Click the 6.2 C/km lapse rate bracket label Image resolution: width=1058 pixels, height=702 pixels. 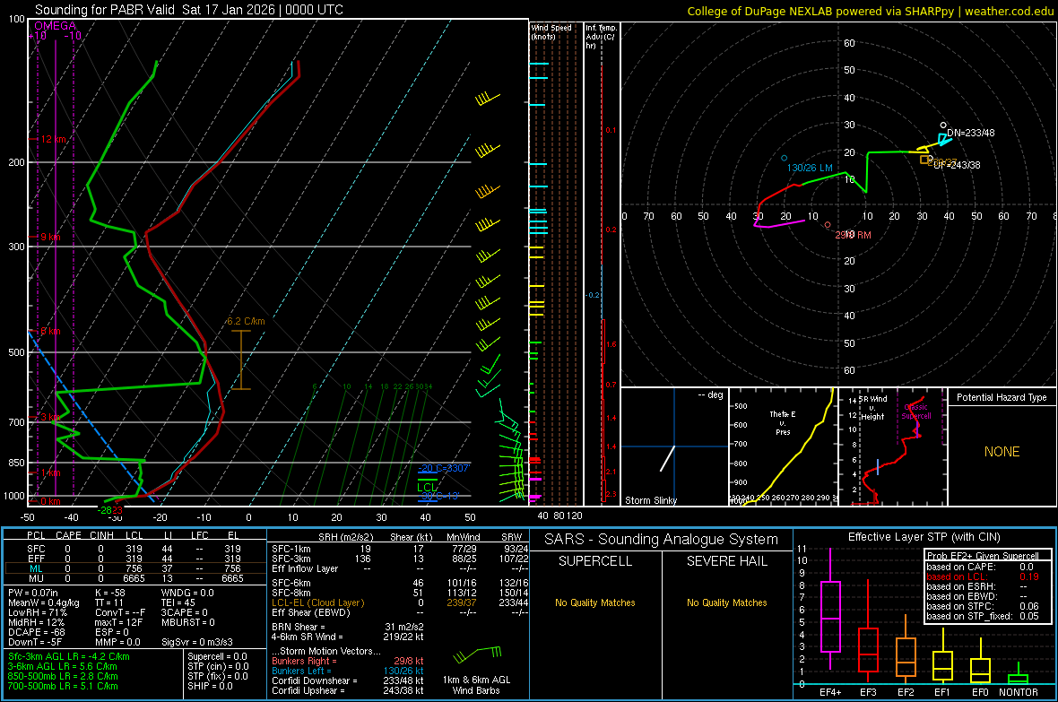(246, 321)
